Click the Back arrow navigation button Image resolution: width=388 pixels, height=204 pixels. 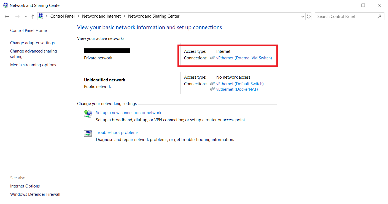(x=7, y=16)
